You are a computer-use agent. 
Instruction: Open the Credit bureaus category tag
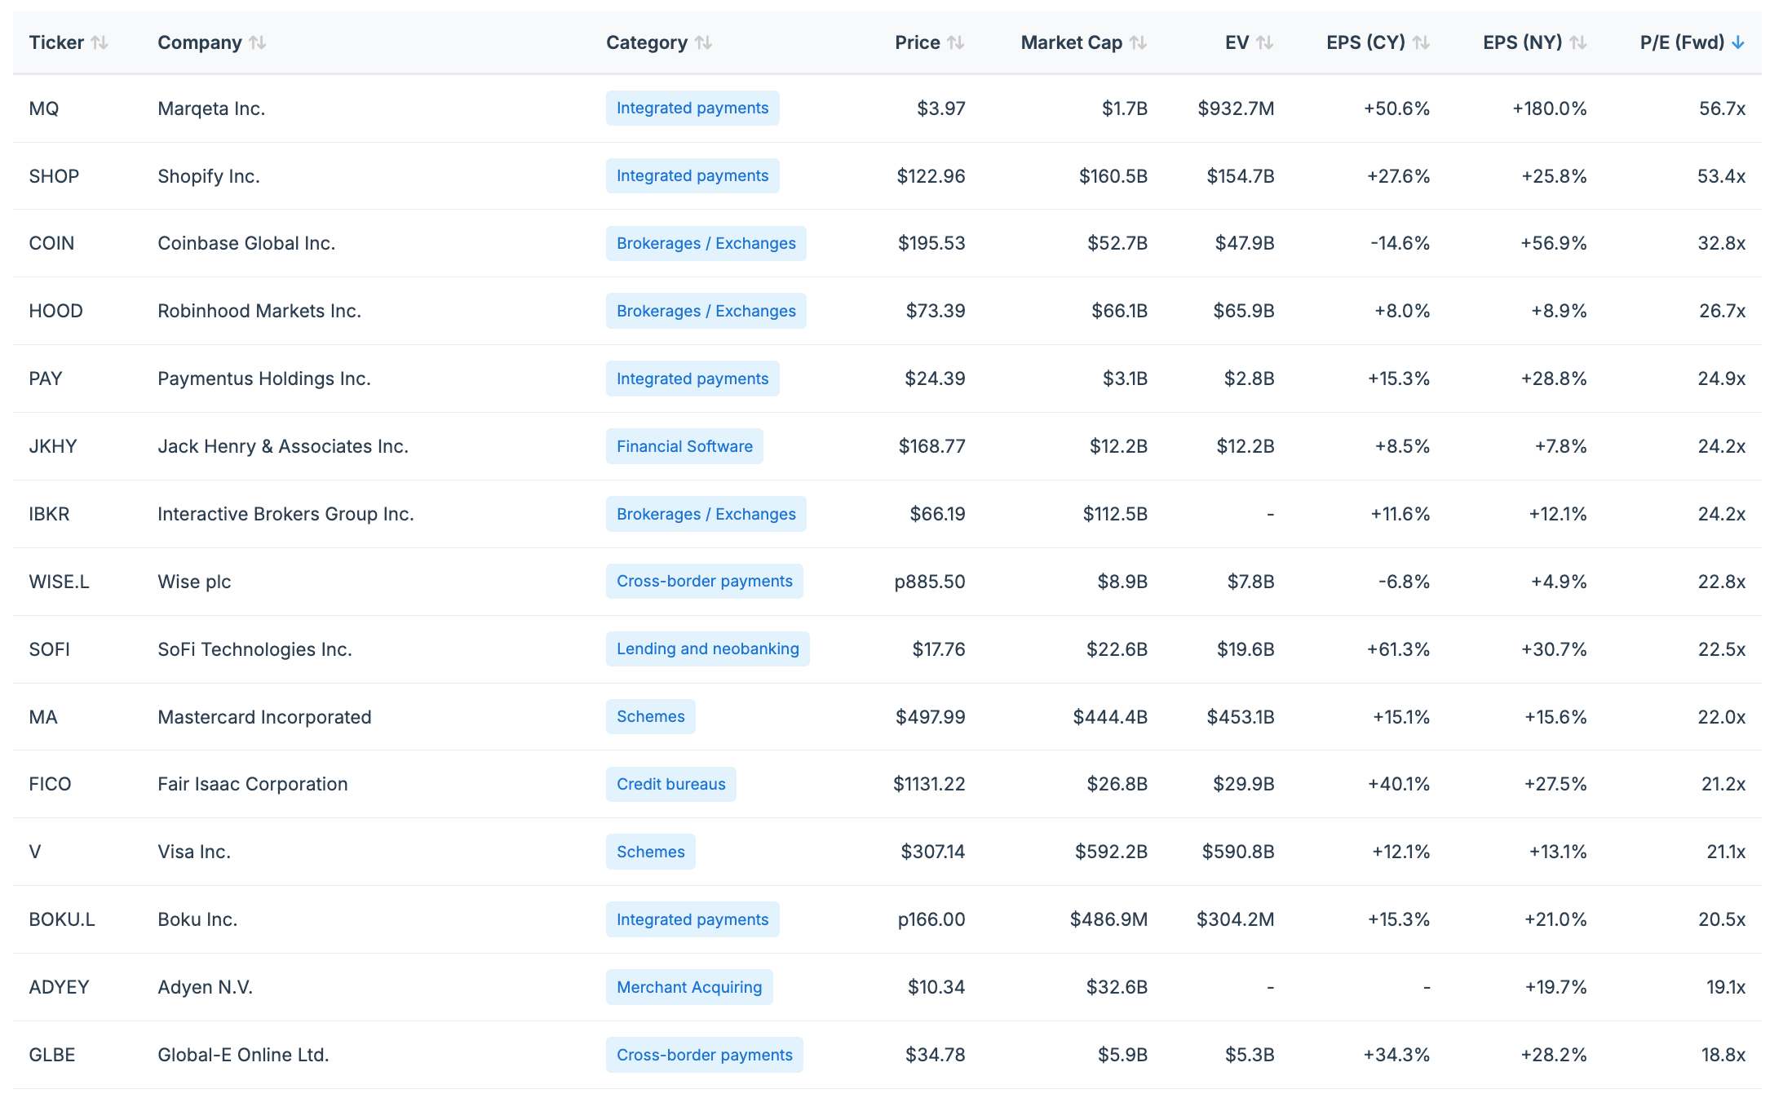[670, 784]
